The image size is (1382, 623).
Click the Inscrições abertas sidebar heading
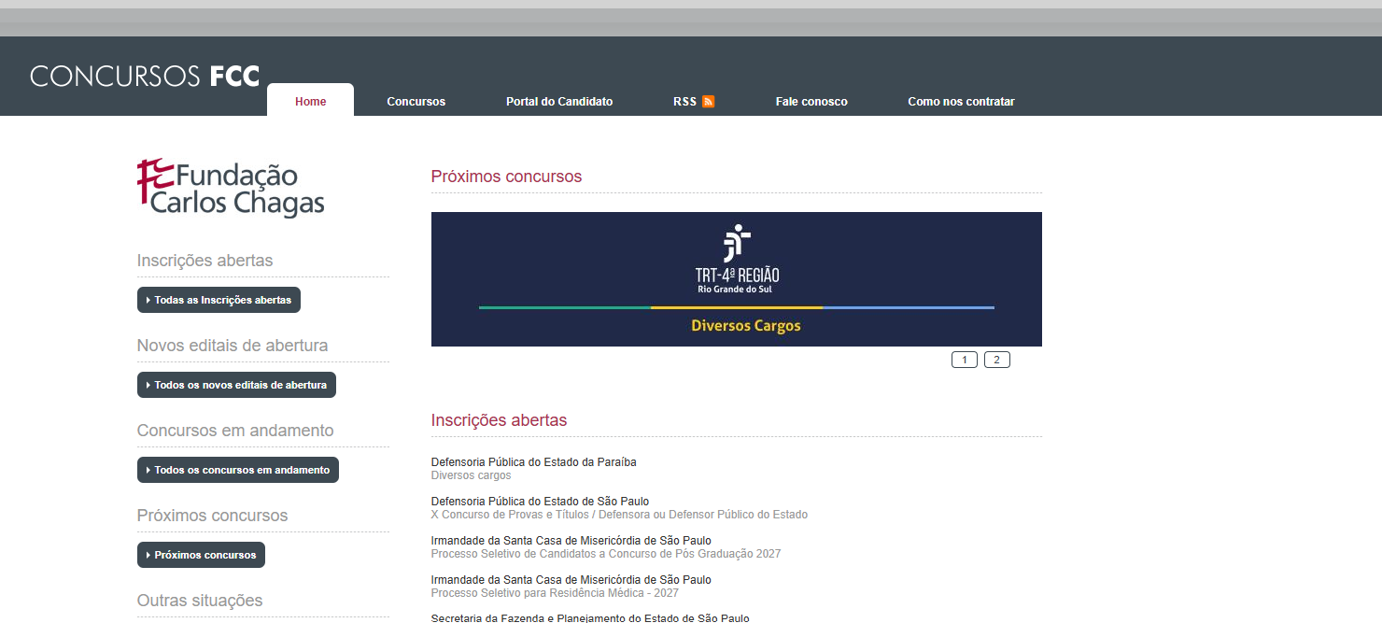coord(204,261)
